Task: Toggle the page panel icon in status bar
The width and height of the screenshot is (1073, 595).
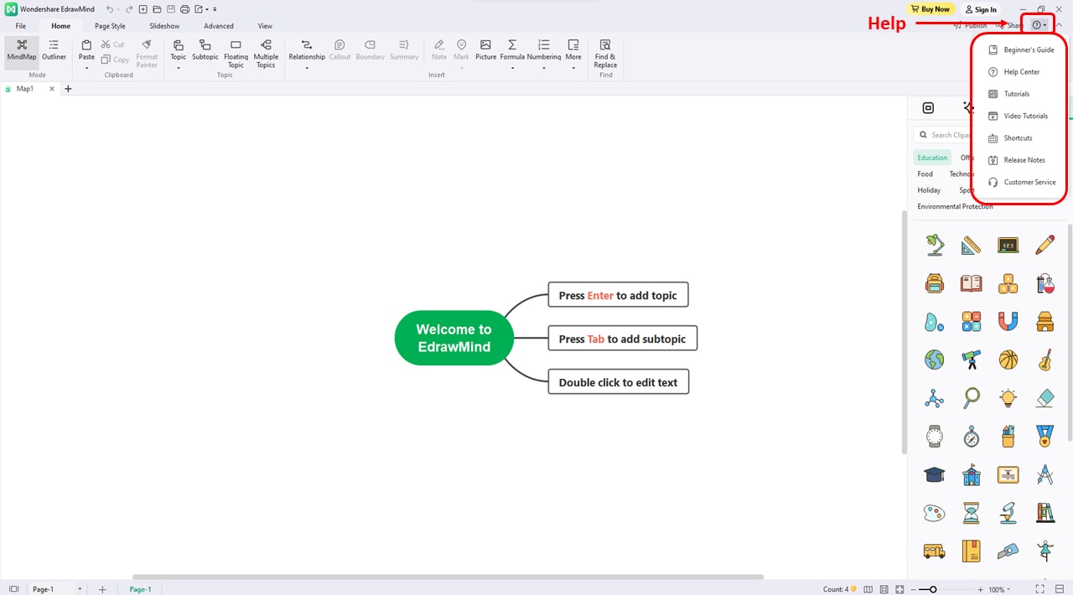Action: (13, 589)
